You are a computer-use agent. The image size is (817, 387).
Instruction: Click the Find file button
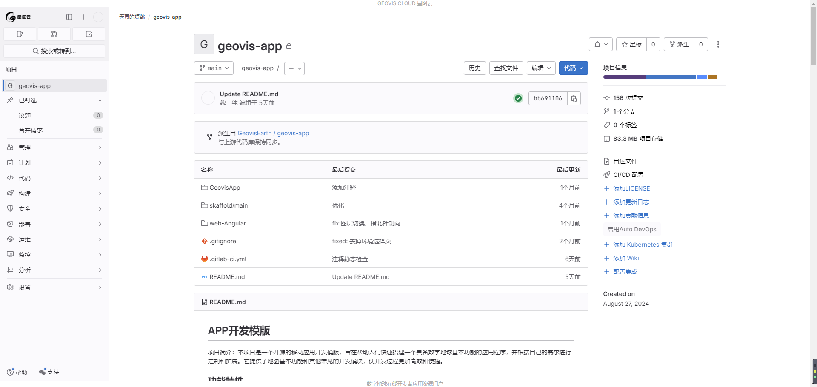point(506,68)
